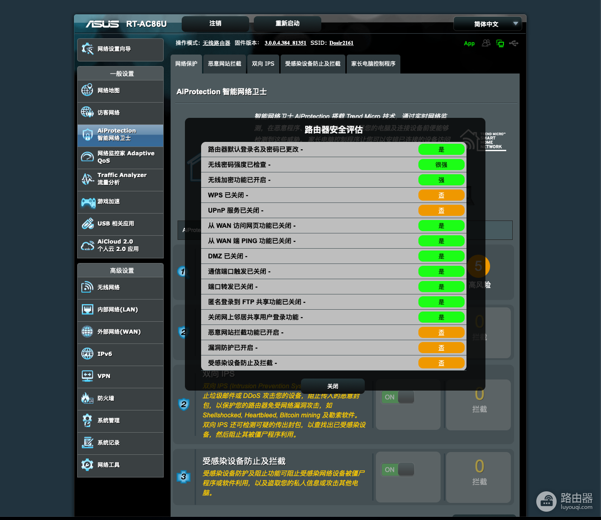
Task: Click the 高级设置 section header
Action: tap(122, 270)
